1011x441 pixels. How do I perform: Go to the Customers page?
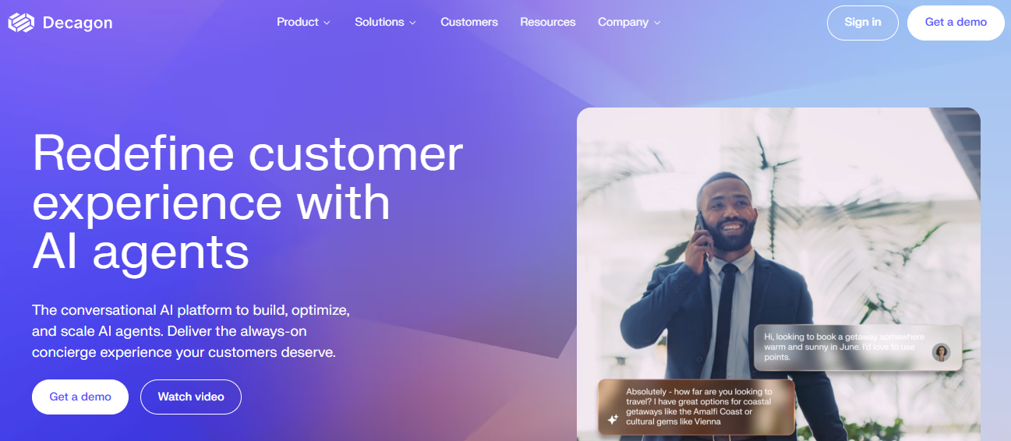(x=469, y=22)
